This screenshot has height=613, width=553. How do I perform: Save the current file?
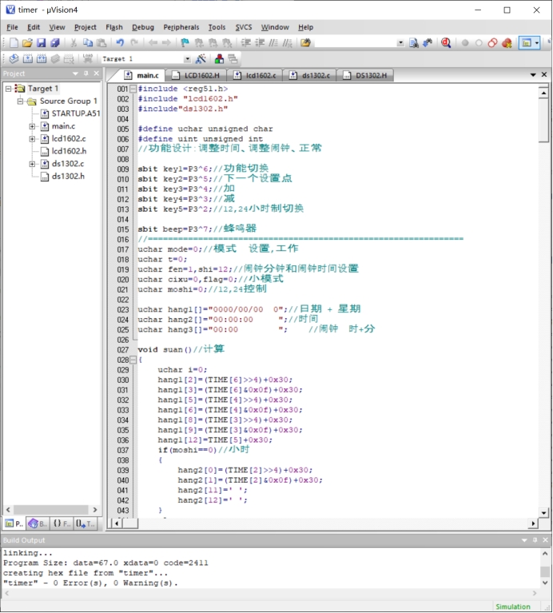click(x=41, y=42)
